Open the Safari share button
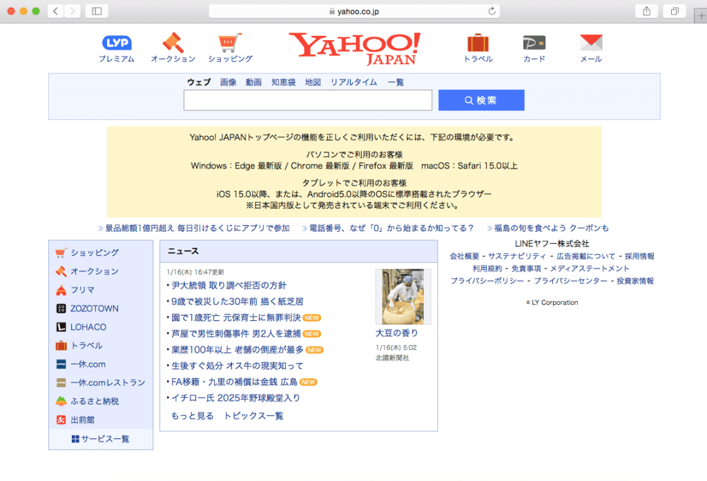The width and height of the screenshot is (707, 481). pyautogui.click(x=646, y=11)
